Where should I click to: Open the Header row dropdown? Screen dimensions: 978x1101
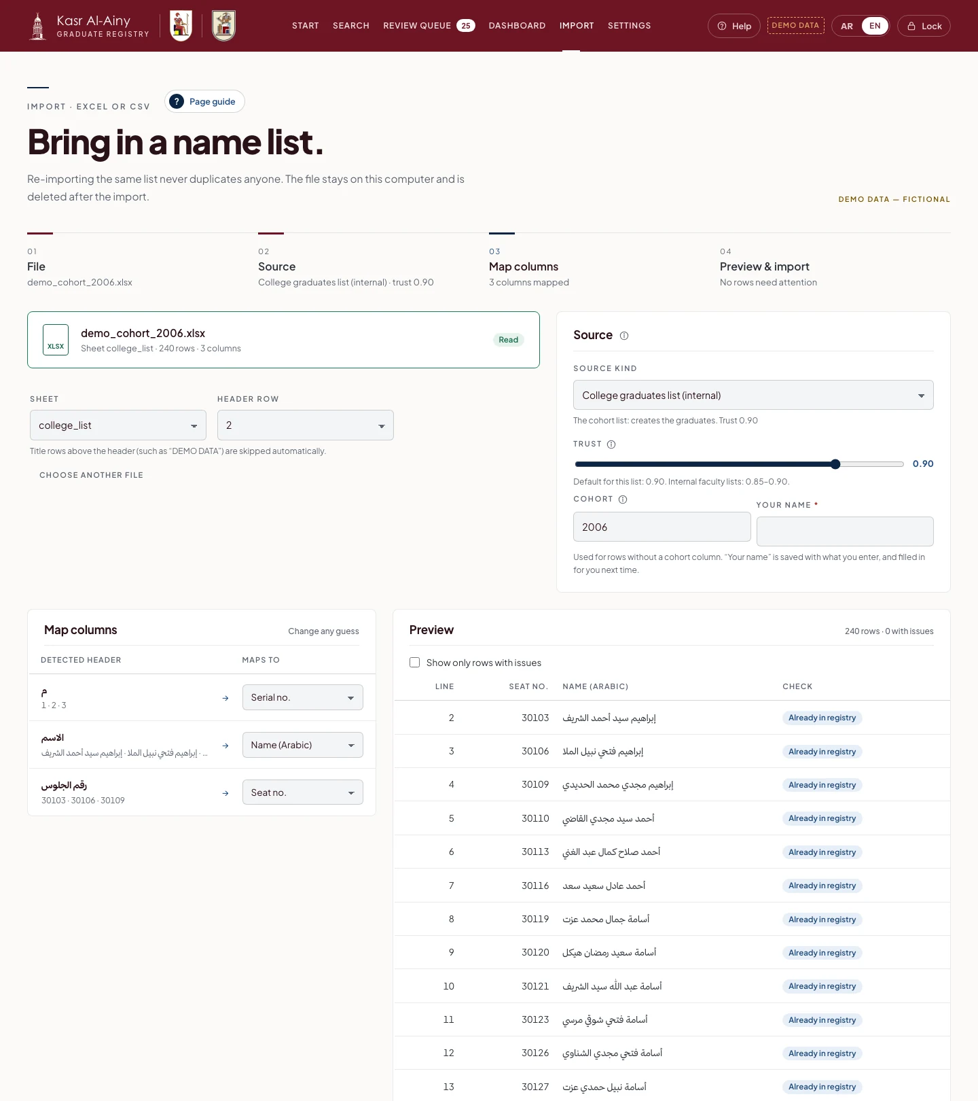pos(306,425)
